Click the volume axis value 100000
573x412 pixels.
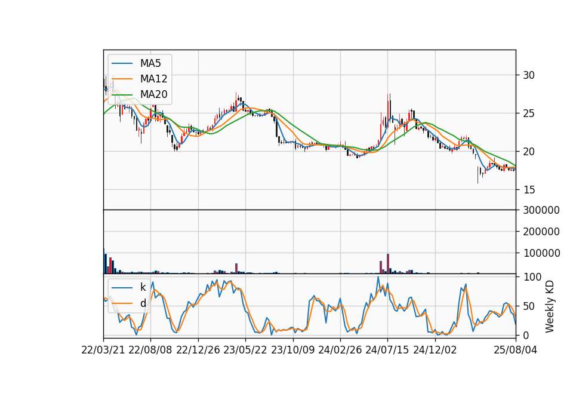coord(541,253)
